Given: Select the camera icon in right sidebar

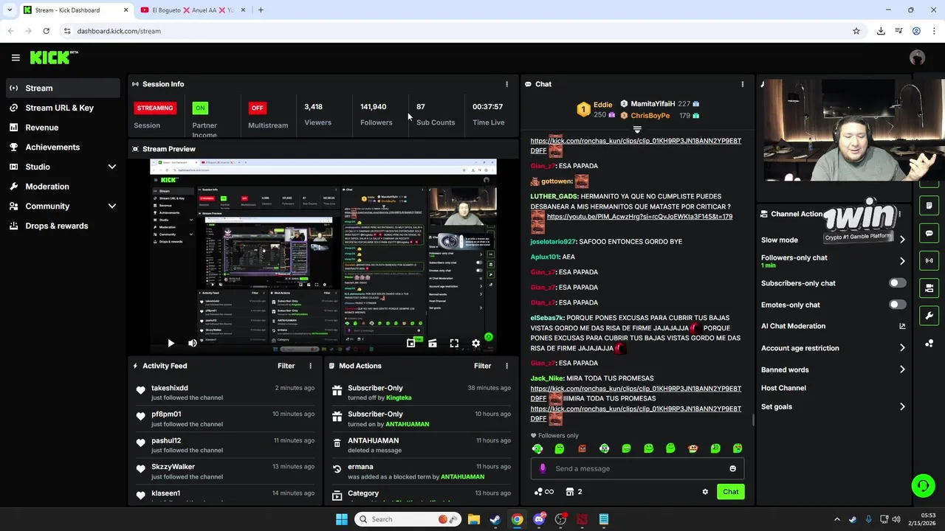Looking at the screenshot, I should tap(929, 288).
